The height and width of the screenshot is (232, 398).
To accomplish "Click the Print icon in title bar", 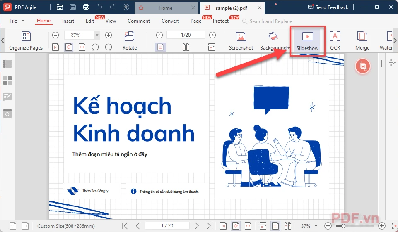I will point(86,7).
